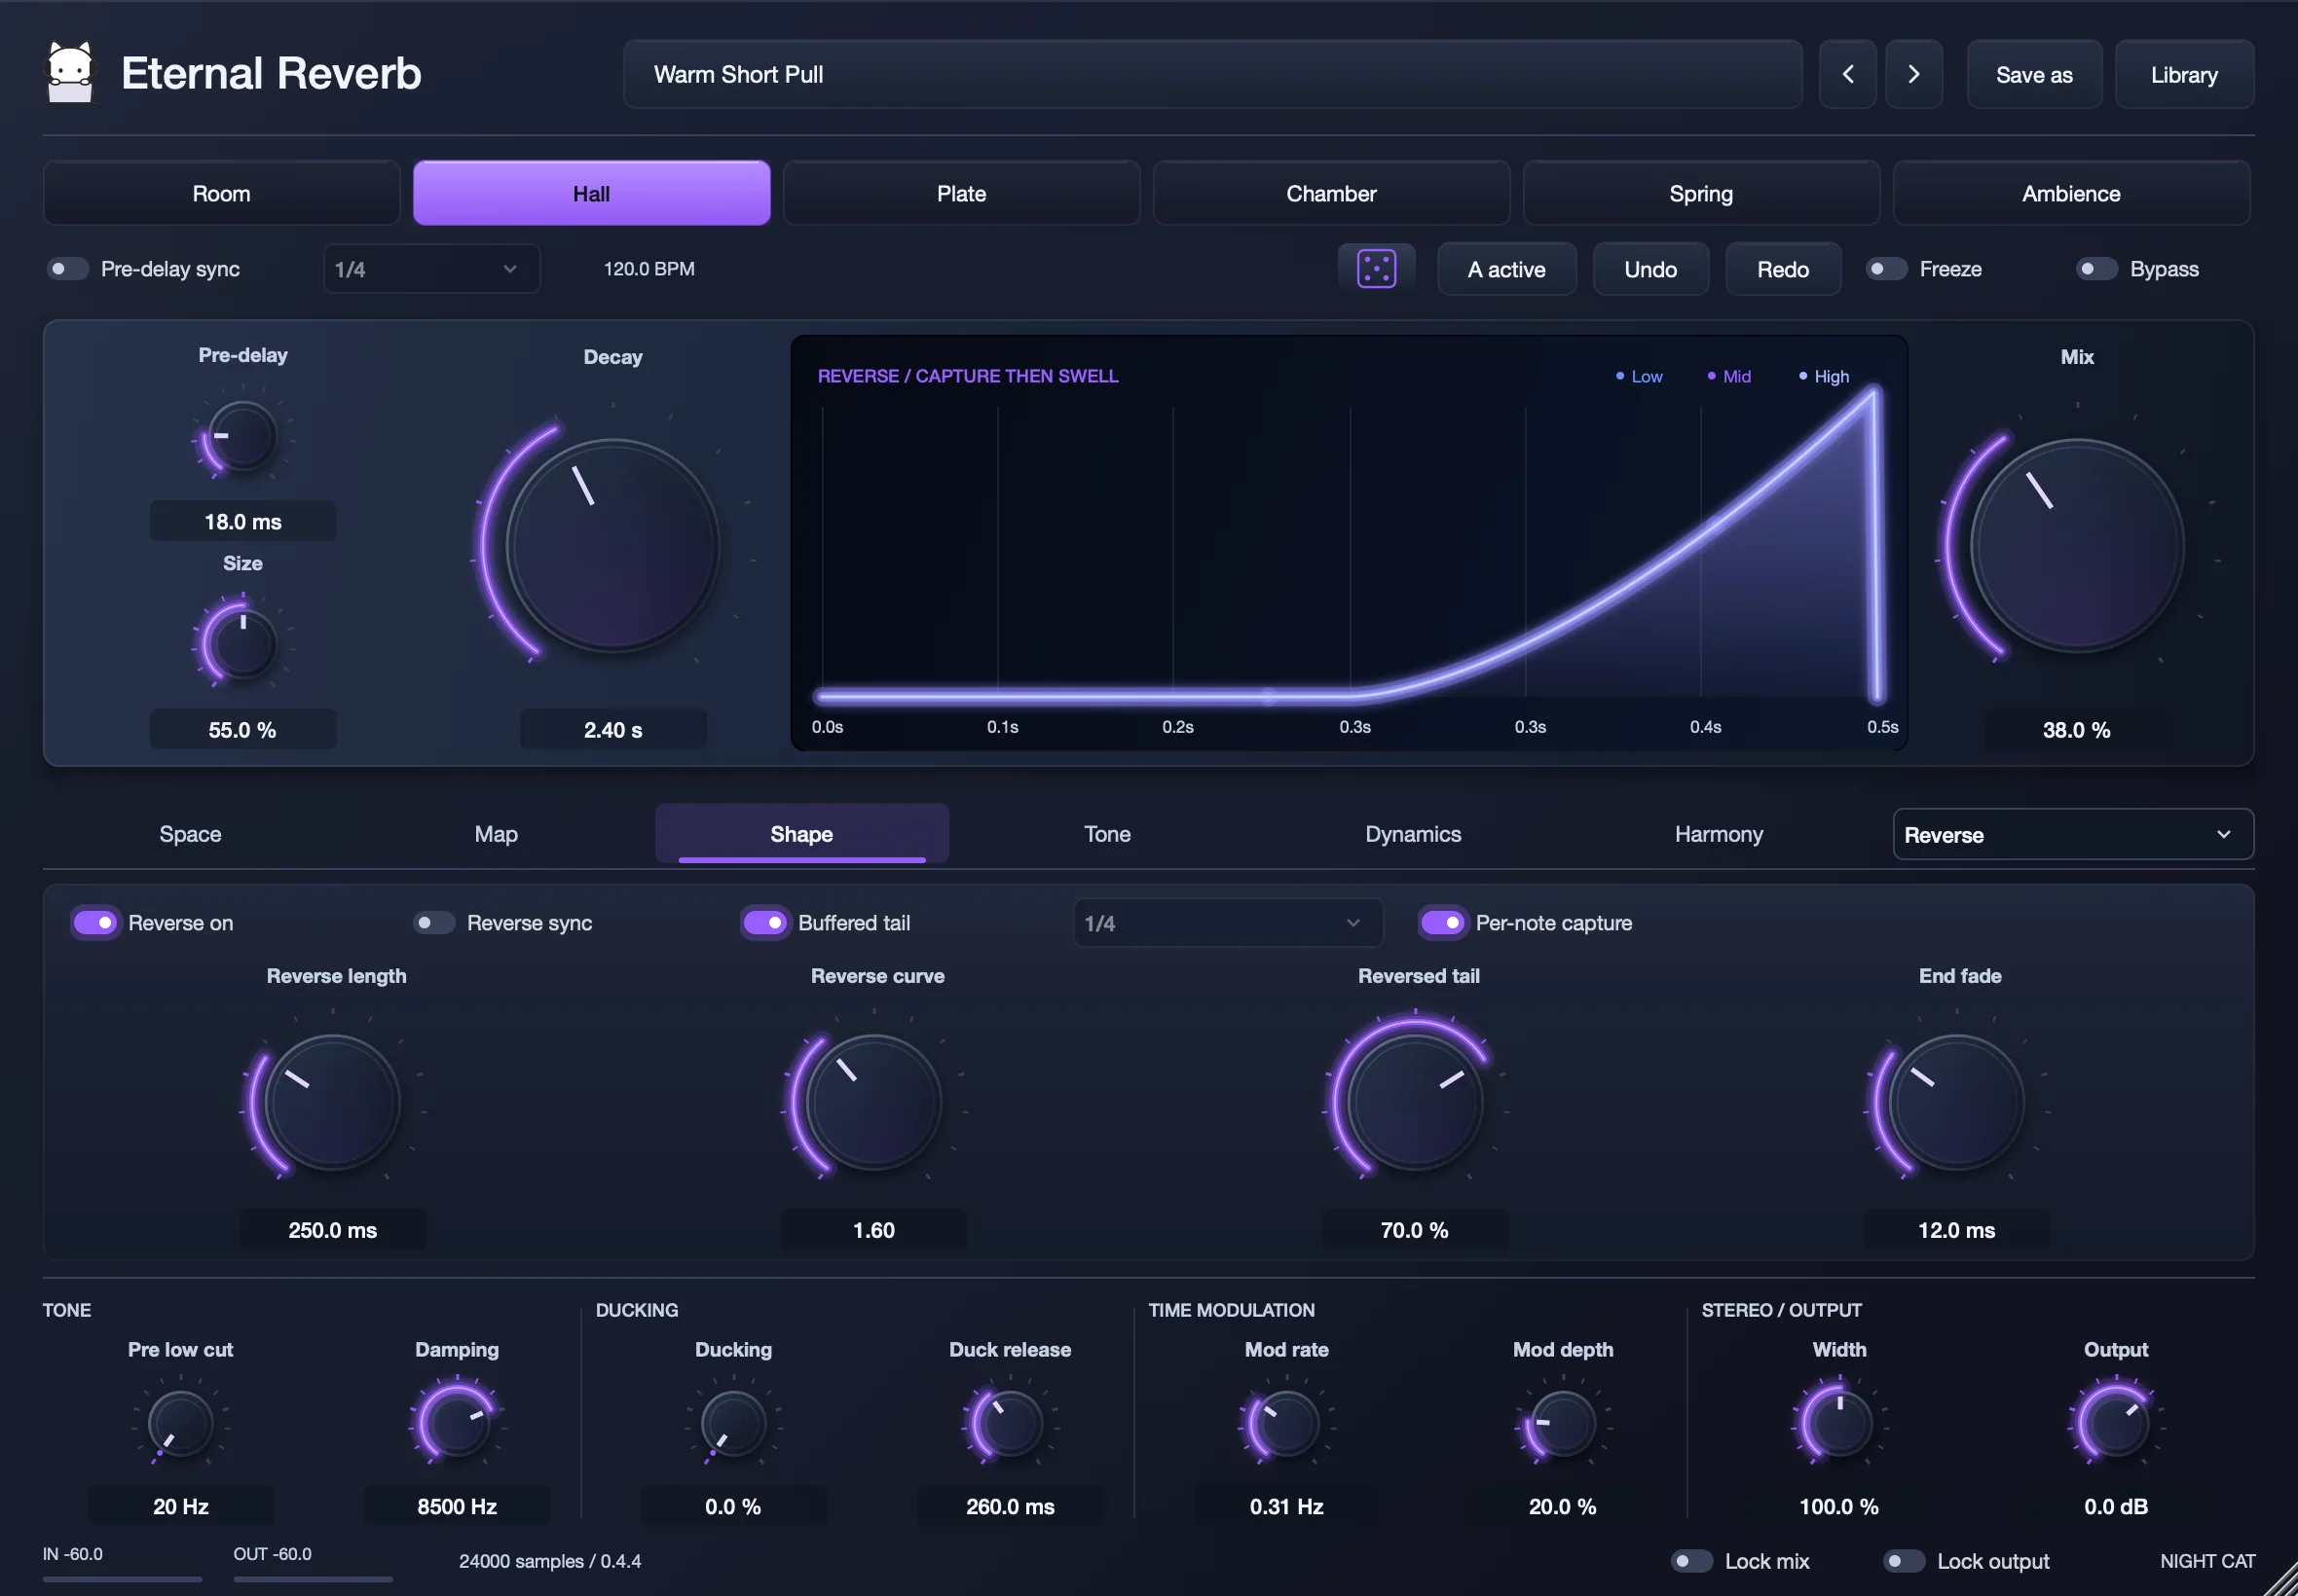Open the pre-delay sync 1/4 dropdown

pyautogui.click(x=431, y=269)
